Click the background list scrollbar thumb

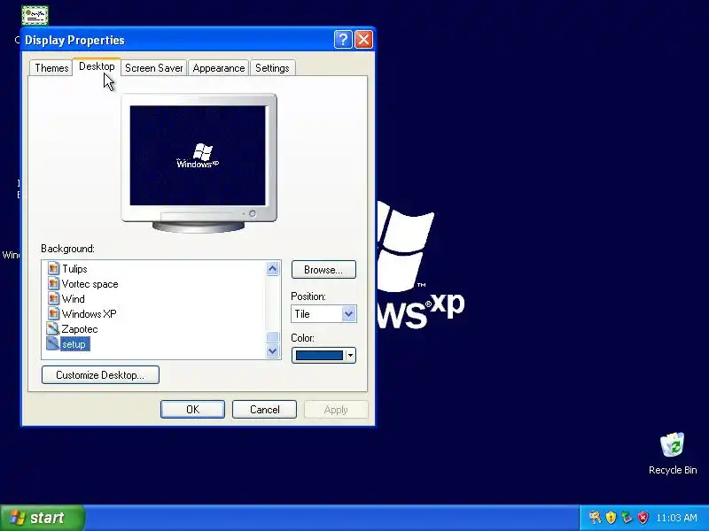pyautogui.click(x=273, y=337)
